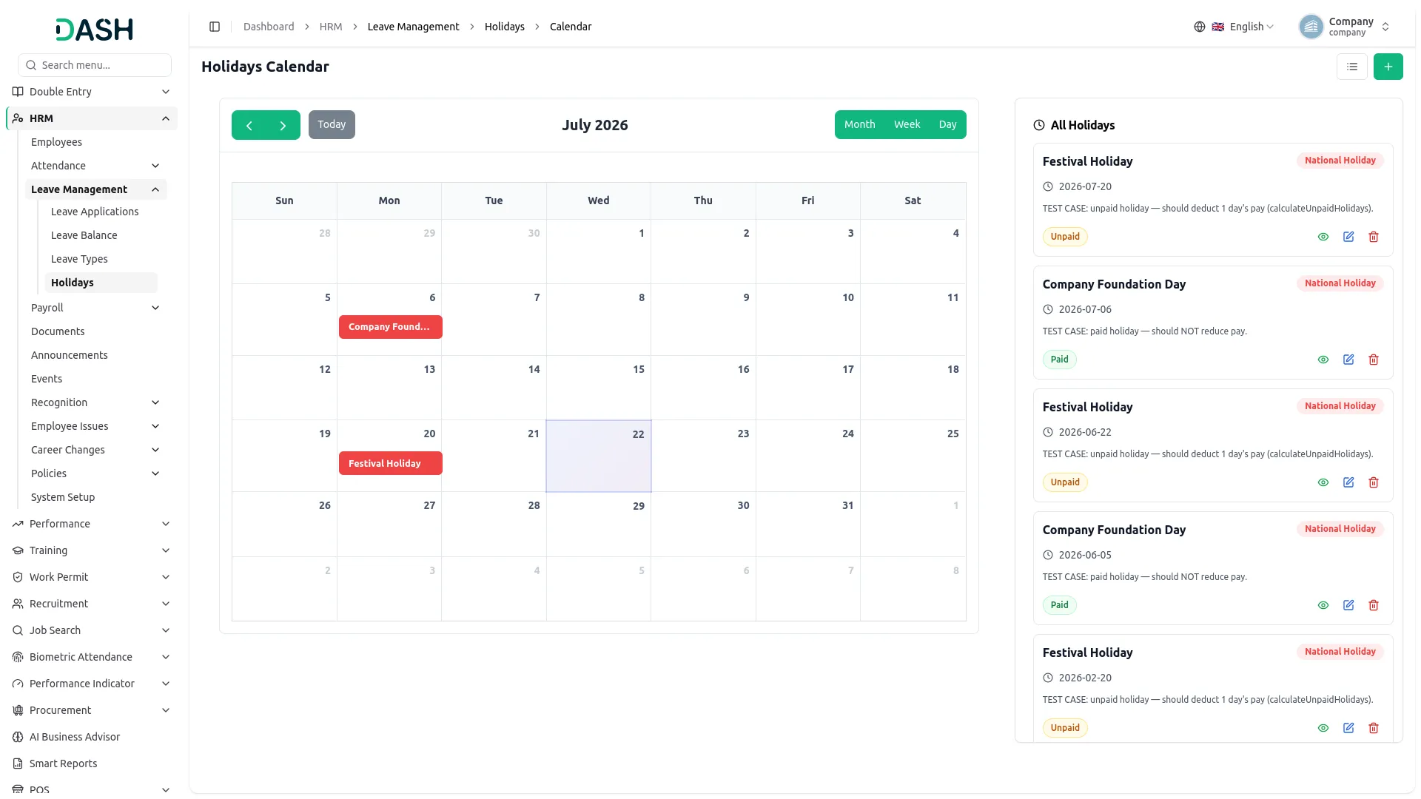Viewport: 1421px width, 799px height.
Task: Delete the 2026-07-06 Company Foundation Day
Action: click(x=1374, y=360)
